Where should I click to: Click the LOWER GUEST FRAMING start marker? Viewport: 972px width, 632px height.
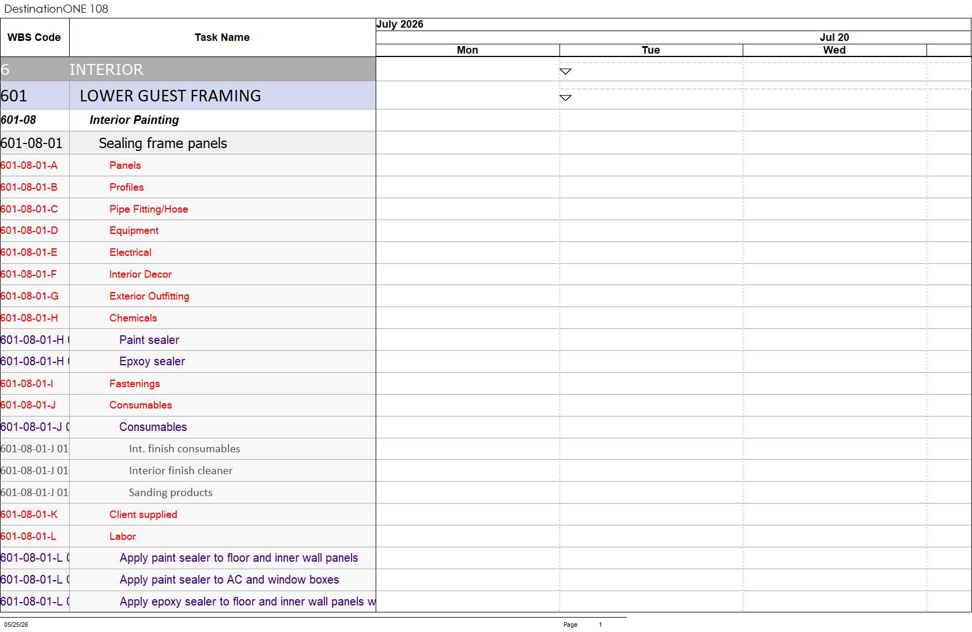(565, 97)
